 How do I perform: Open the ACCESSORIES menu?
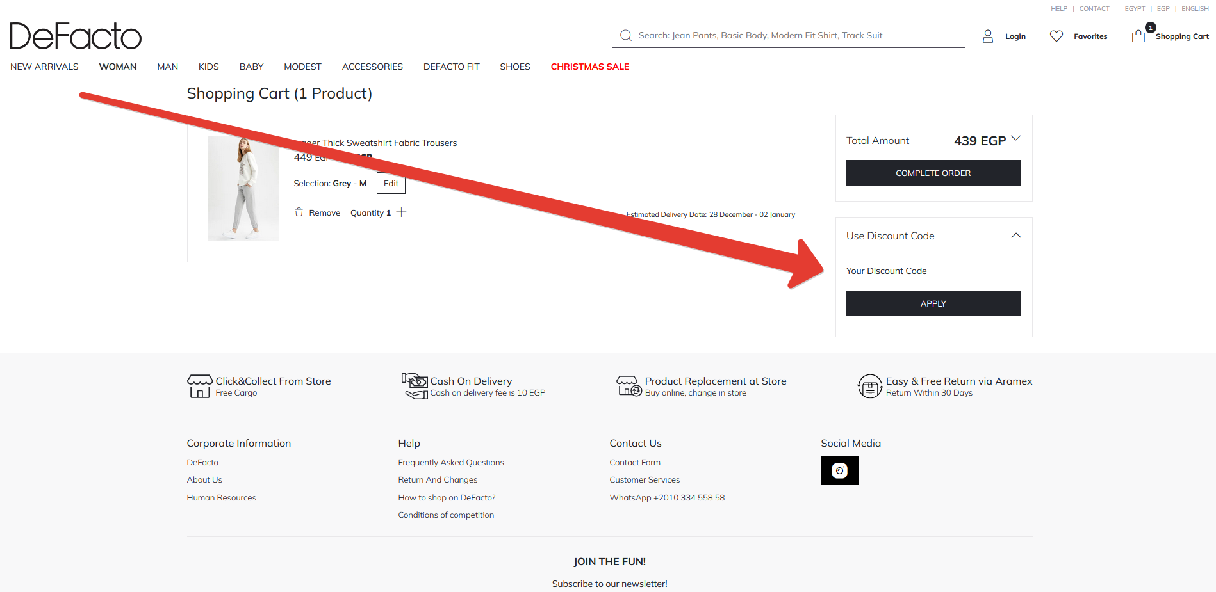click(x=372, y=67)
